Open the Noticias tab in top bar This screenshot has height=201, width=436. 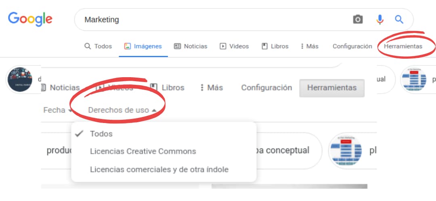coord(191,46)
